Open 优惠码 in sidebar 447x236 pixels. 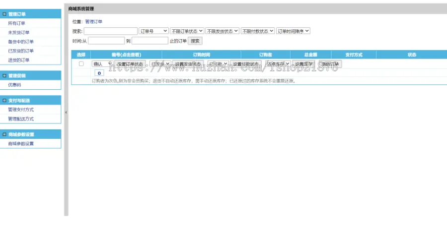(14, 85)
